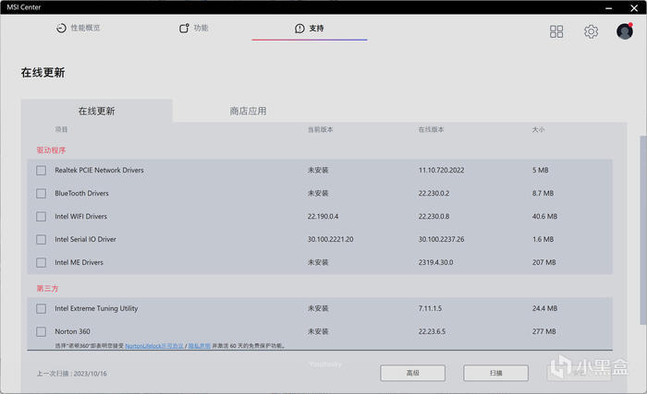The image size is (647, 394).
Task: Switch to the 商店应用 sub-tab
Action: click(248, 111)
